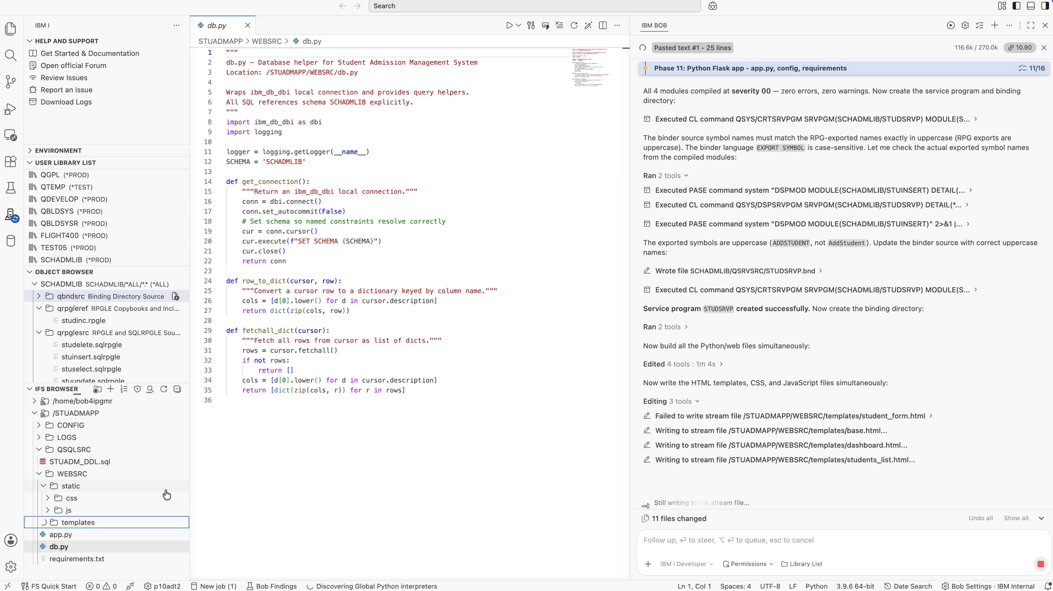
Task: Click the WEBSRC breadcrumb
Action: pos(267,41)
